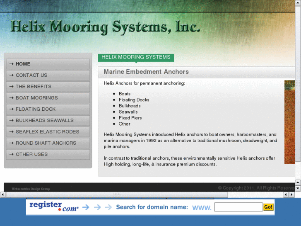The height and width of the screenshot is (226, 301).
Task: Click the arrow icon beside CONTACT US
Action: pyautogui.click(x=12, y=75)
